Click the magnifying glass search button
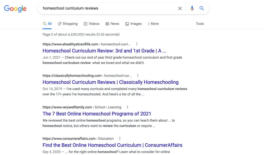Screen dimensions: 264x155 [202, 9]
